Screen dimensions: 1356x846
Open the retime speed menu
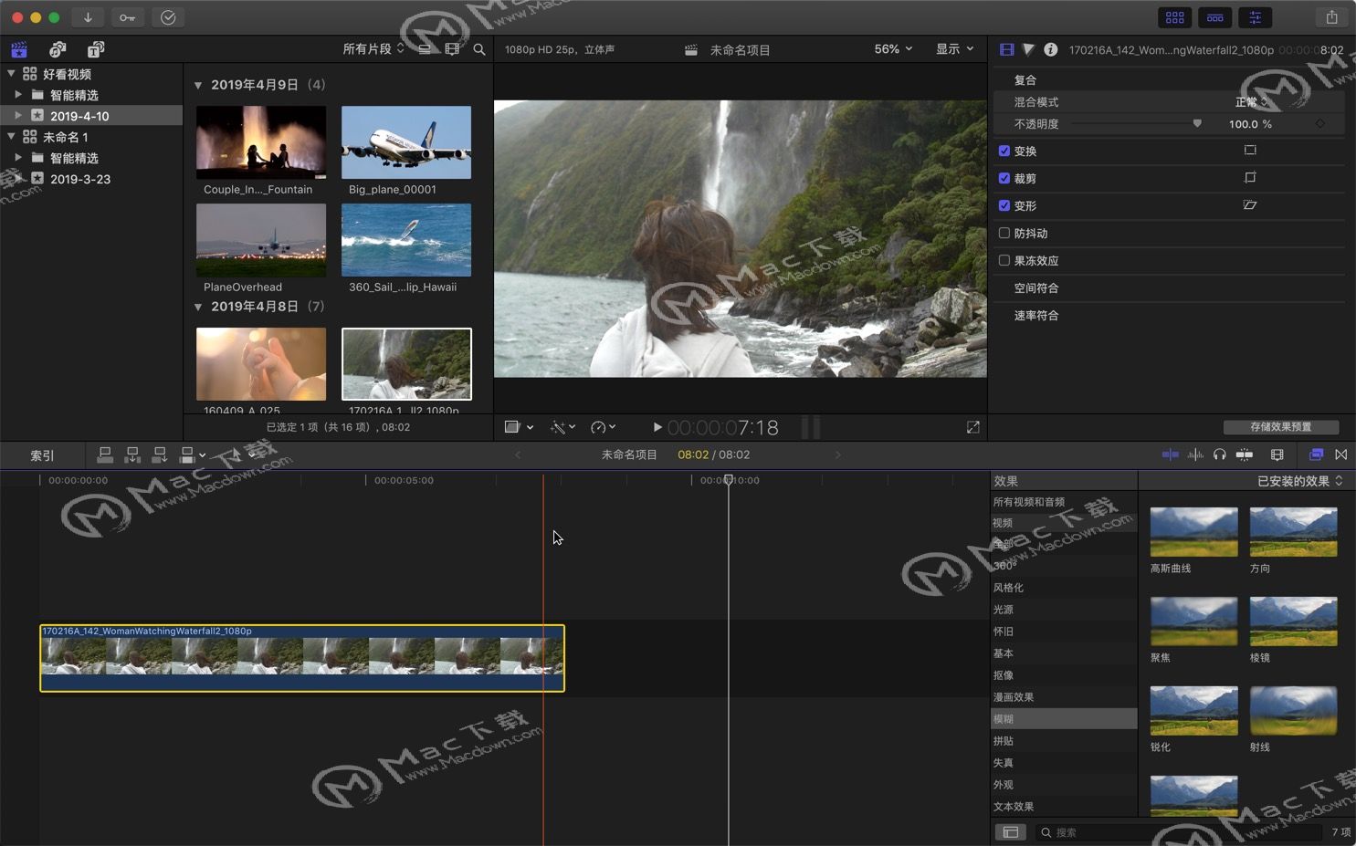(603, 427)
